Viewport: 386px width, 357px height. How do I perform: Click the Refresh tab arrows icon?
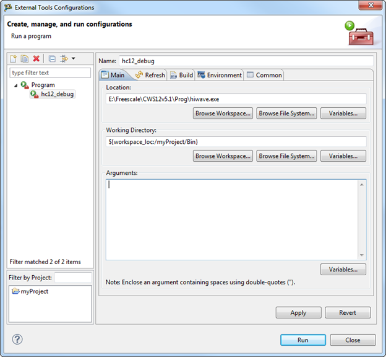click(x=139, y=74)
